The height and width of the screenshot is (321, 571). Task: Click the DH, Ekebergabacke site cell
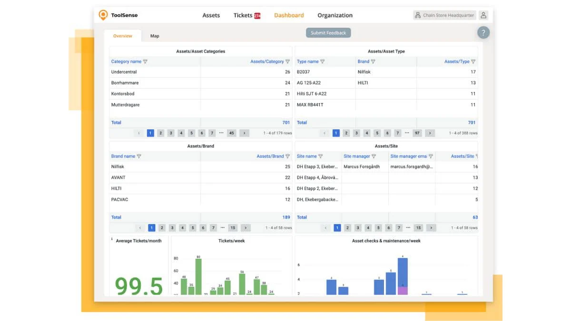pyautogui.click(x=317, y=199)
